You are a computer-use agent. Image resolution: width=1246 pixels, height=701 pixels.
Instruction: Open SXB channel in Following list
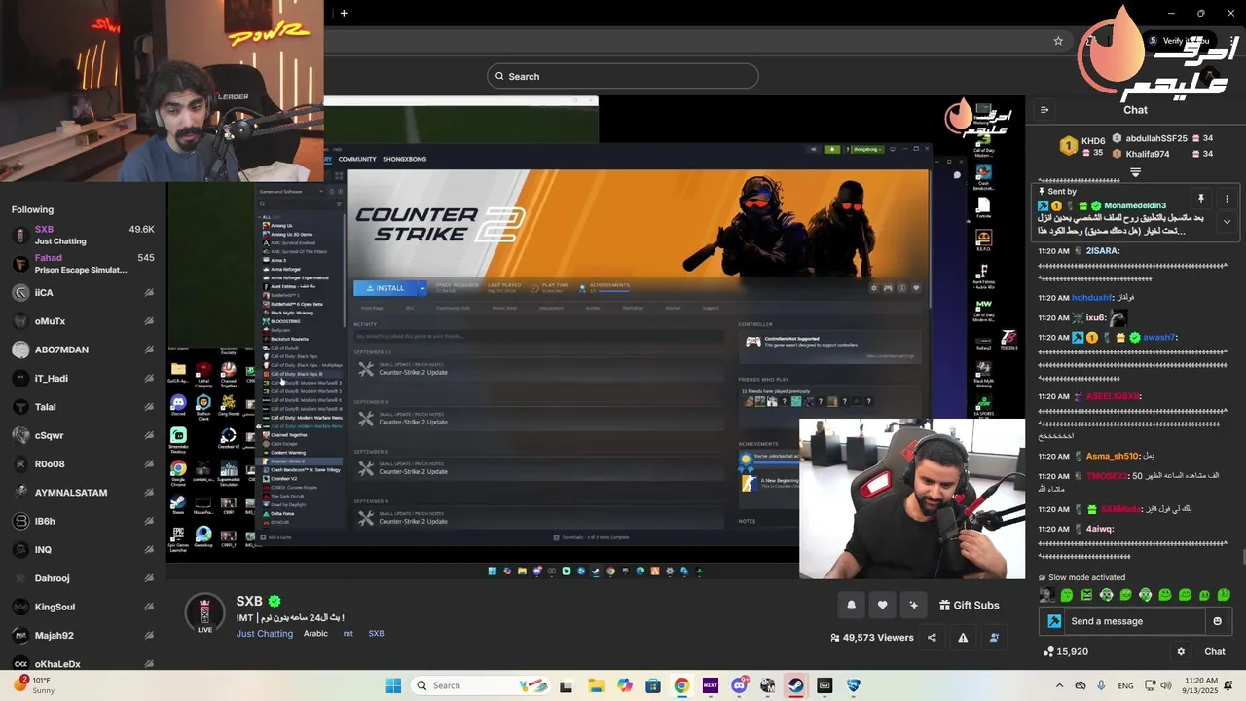[83, 235]
